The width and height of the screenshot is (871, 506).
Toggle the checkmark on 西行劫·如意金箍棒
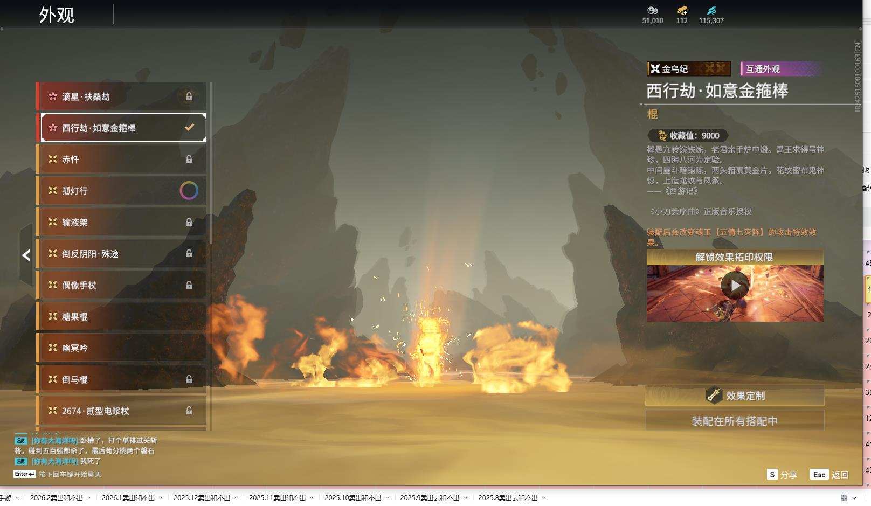tap(189, 128)
